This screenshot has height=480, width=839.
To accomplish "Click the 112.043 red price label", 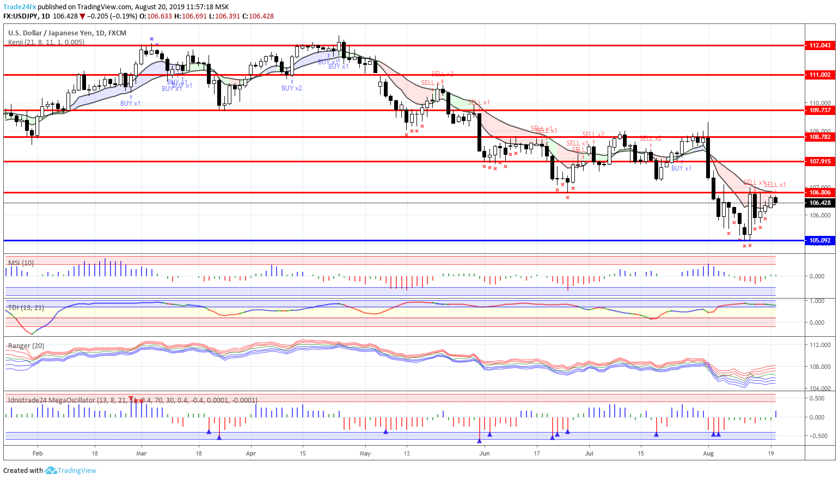I will coord(820,45).
